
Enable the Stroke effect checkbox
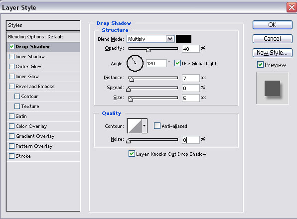pos(12,156)
